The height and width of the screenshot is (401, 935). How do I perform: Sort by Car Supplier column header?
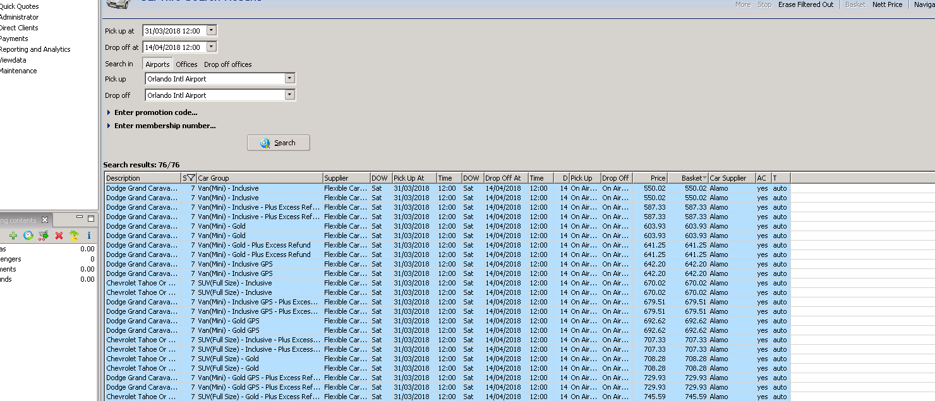(x=732, y=178)
